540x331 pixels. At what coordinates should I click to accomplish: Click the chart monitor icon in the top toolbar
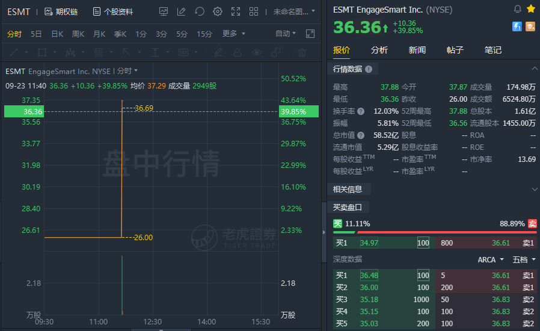(x=164, y=11)
